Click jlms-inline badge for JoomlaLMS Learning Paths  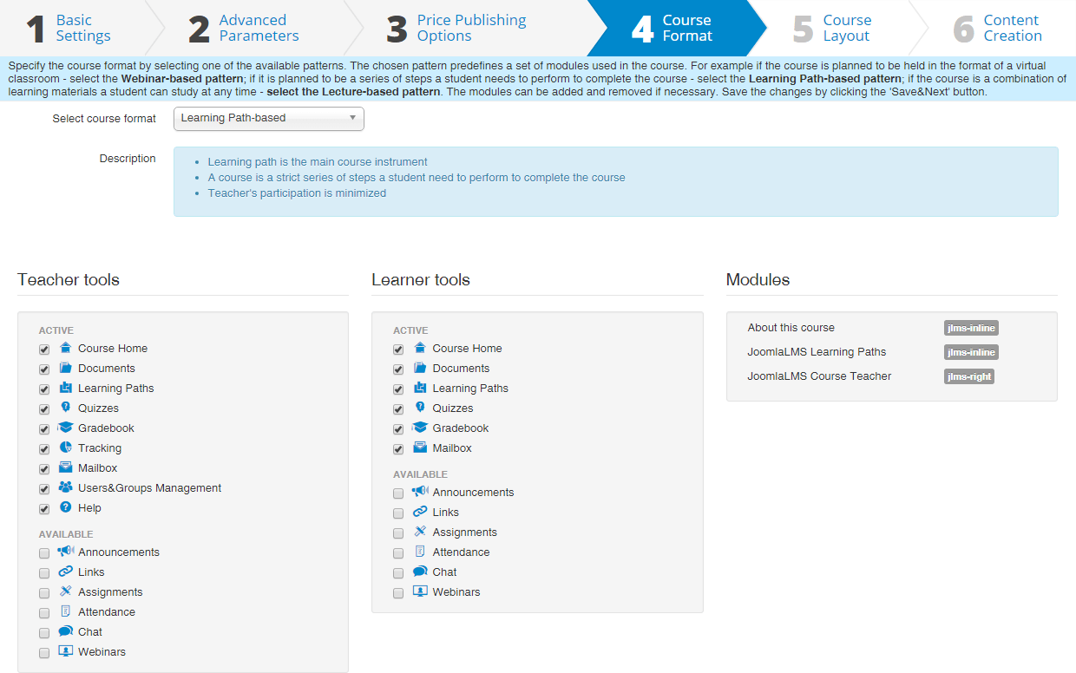[971, 352]
